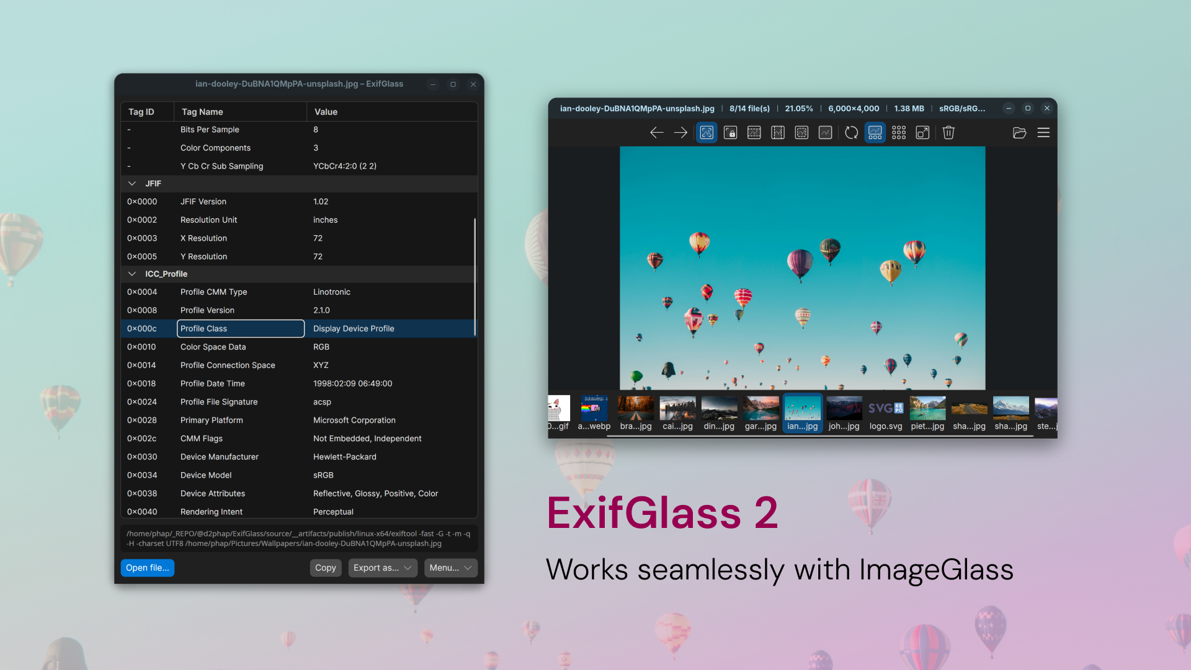Collapse the ICC_Profile group
Screen dimensions: 1191x670
click(x=132, y=274)
